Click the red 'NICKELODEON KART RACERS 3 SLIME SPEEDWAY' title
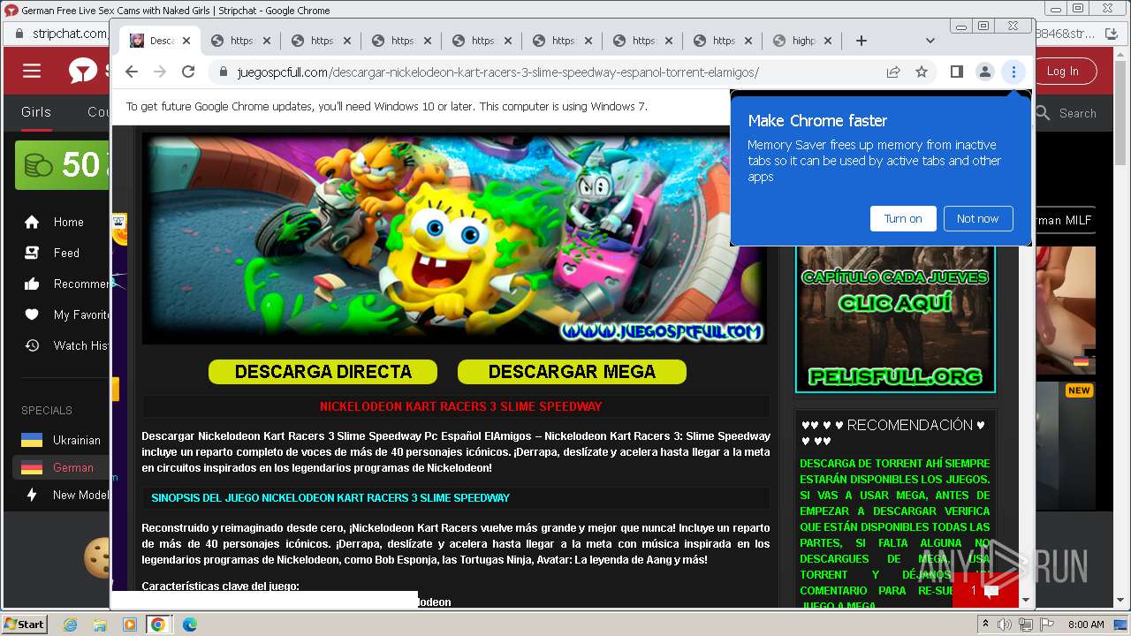The width and height of the screenshot is (1131, 636). 460,406
